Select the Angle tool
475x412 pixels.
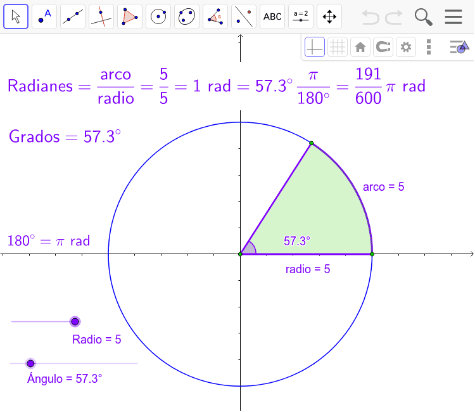coord(215,16)
